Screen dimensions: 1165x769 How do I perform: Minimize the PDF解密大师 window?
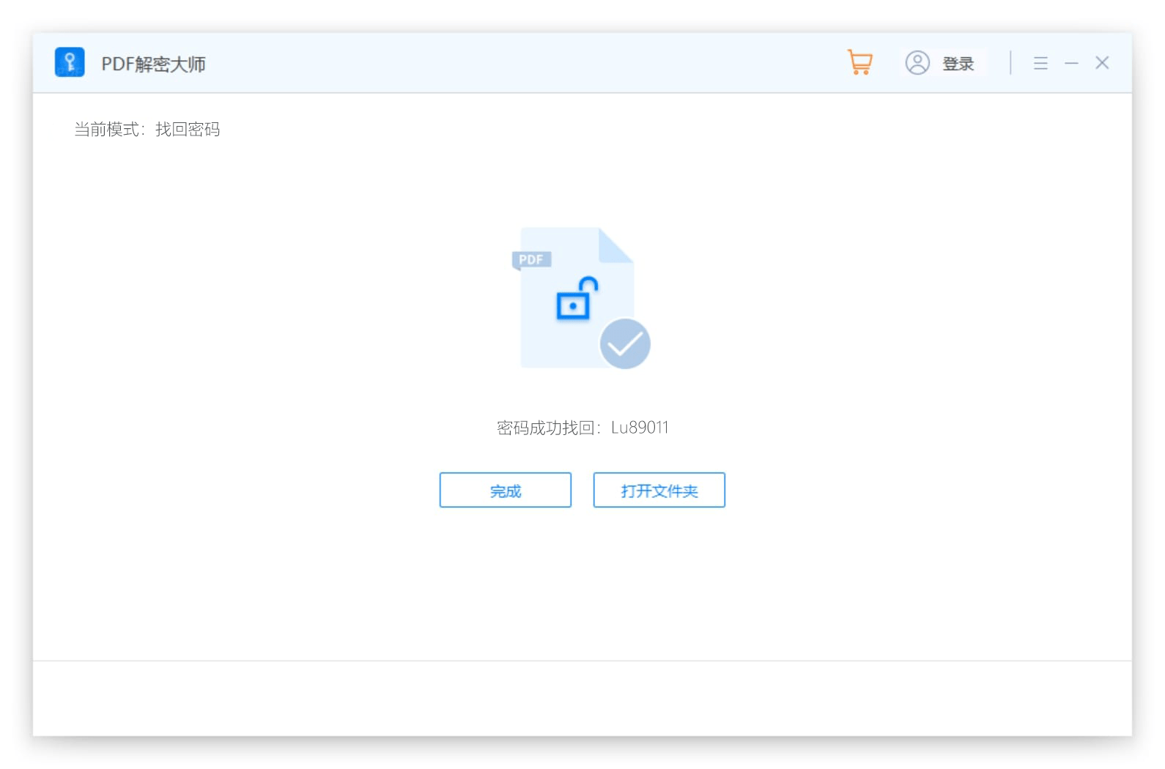(1071, 64)
